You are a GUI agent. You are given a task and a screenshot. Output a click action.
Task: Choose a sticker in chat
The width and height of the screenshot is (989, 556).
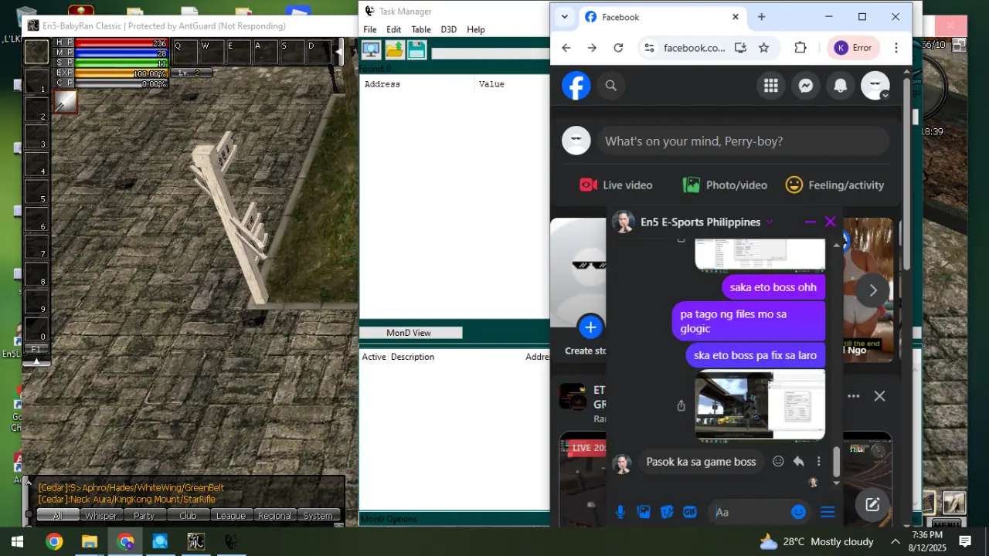tap(667, 512)
